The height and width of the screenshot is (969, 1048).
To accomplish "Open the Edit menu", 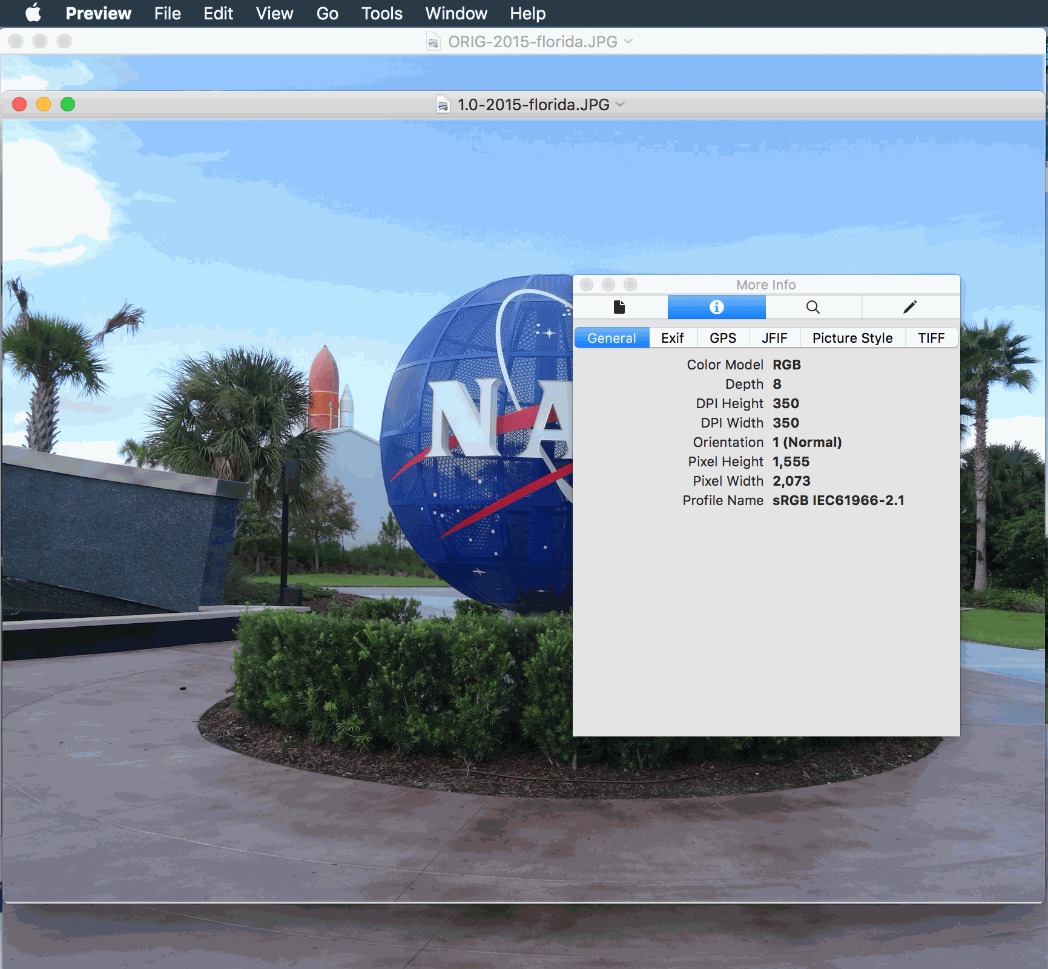I will pos(218,13).
